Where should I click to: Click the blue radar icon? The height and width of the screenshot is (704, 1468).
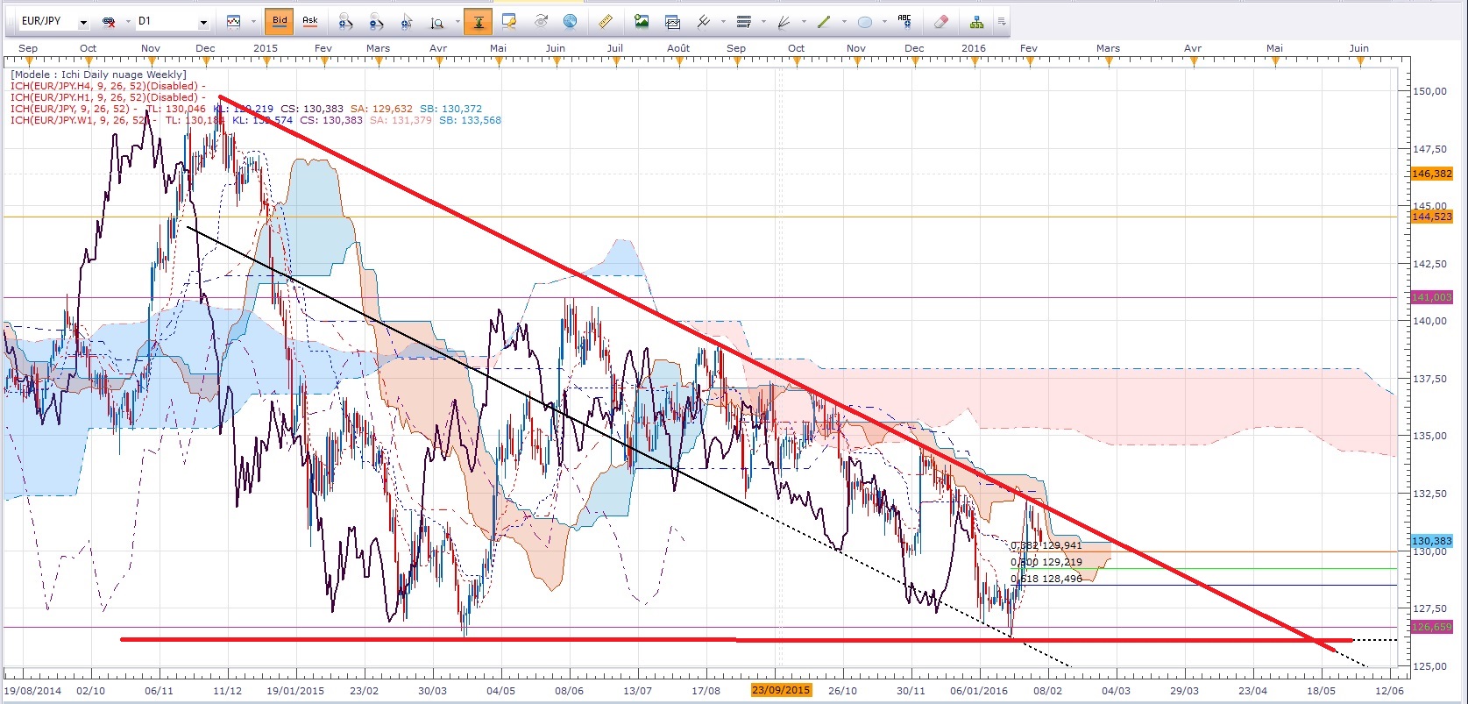[571, 21]
